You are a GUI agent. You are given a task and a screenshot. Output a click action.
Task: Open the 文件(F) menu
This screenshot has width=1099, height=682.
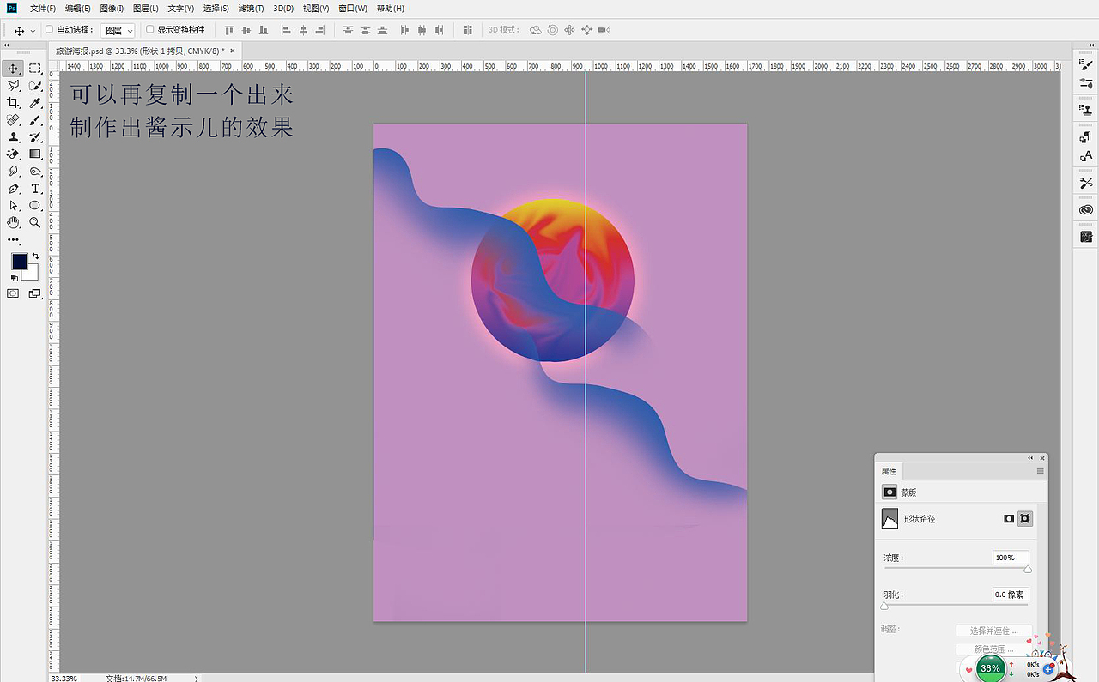point(43,9)
